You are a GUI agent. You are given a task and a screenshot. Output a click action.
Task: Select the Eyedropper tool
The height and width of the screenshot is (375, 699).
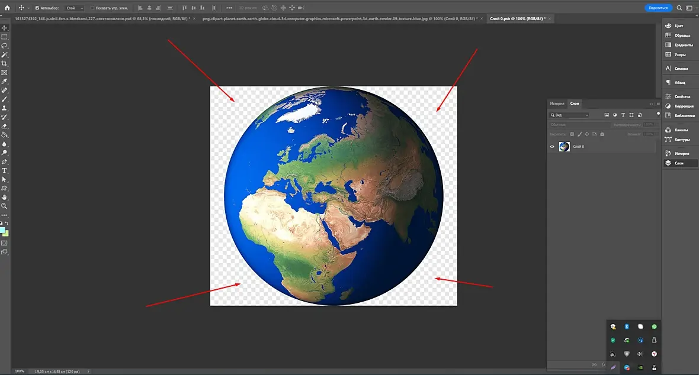pyautogui.click(x=4, y=81)
